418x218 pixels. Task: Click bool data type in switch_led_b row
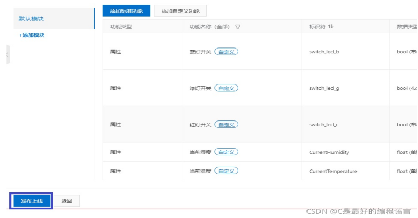pyautogui.click(x=407, y=52)
